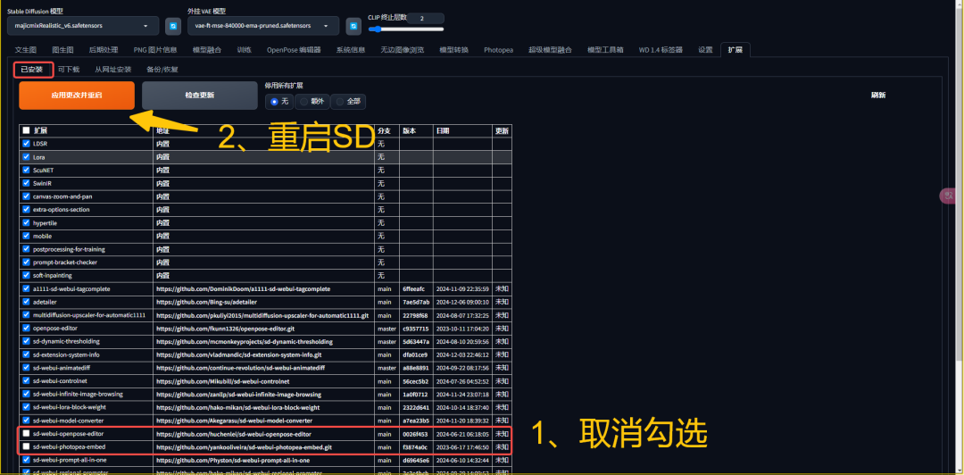
Task: Toggle the select-all 扩展 header checkbox
Action: pos(26,130)
